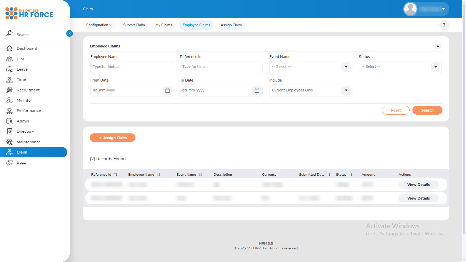Expand the Event Name dropdown

[x=346, y=67]
